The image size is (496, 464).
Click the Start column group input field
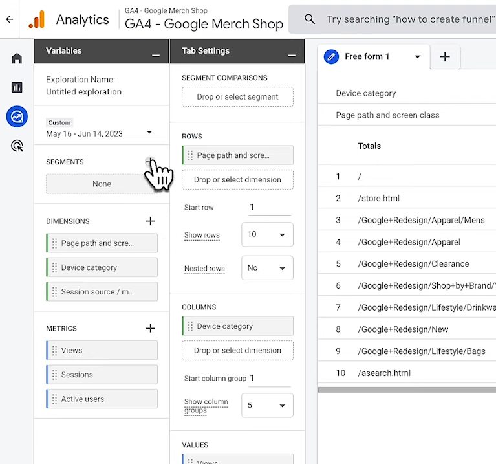(x=270, y=378)
